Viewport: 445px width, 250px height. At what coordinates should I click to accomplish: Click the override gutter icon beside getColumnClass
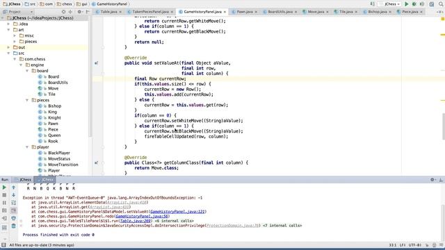(96, 162)
